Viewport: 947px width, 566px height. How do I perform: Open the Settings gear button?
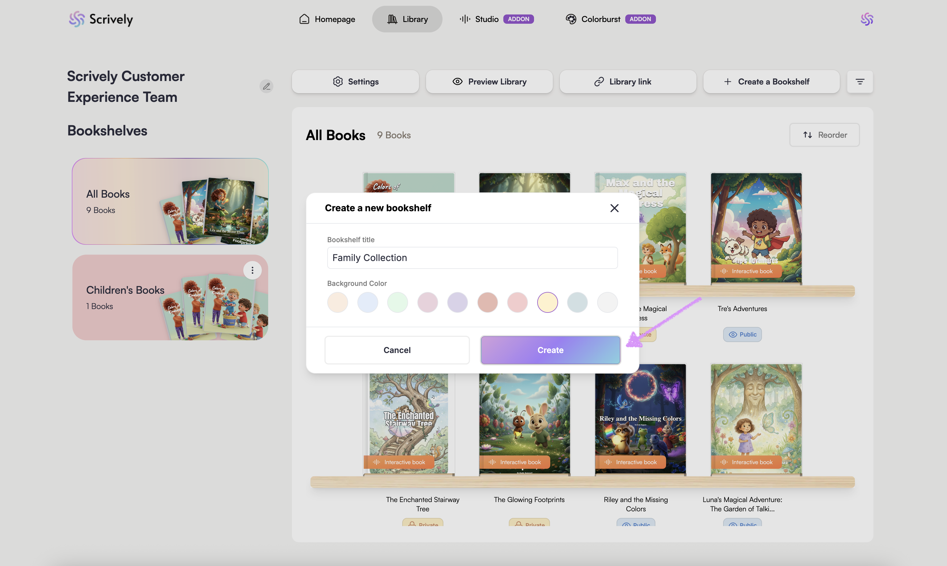[355, 82]
